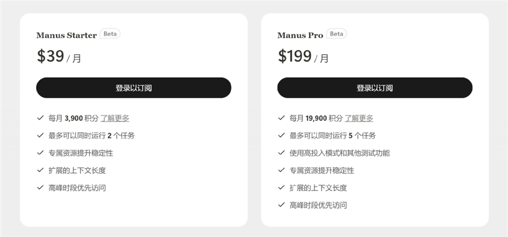The image size is (508, 237).
Task: Click the checkmark next to 最多可以同时运行 2 个任务
Action: 40,136
